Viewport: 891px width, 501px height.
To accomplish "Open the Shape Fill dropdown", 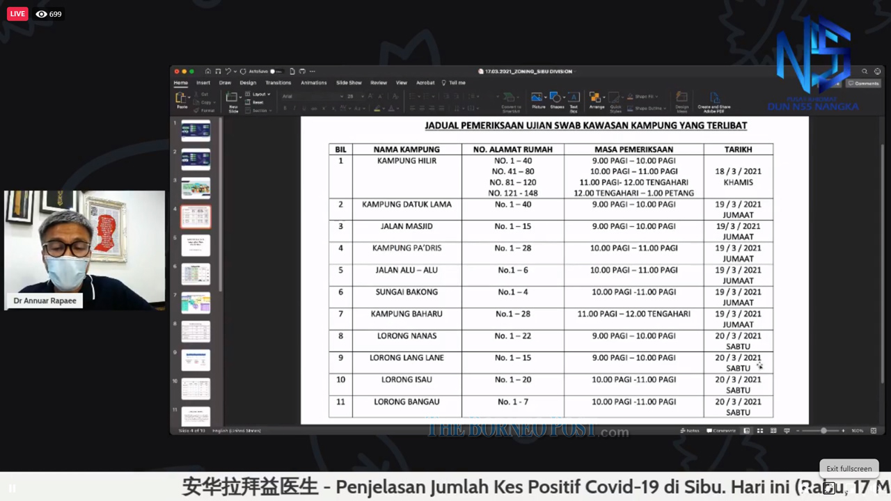I will (642, 96).
